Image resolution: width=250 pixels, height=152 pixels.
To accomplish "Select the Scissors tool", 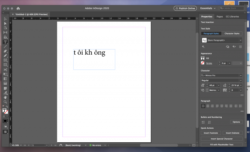I will point(5,70).
